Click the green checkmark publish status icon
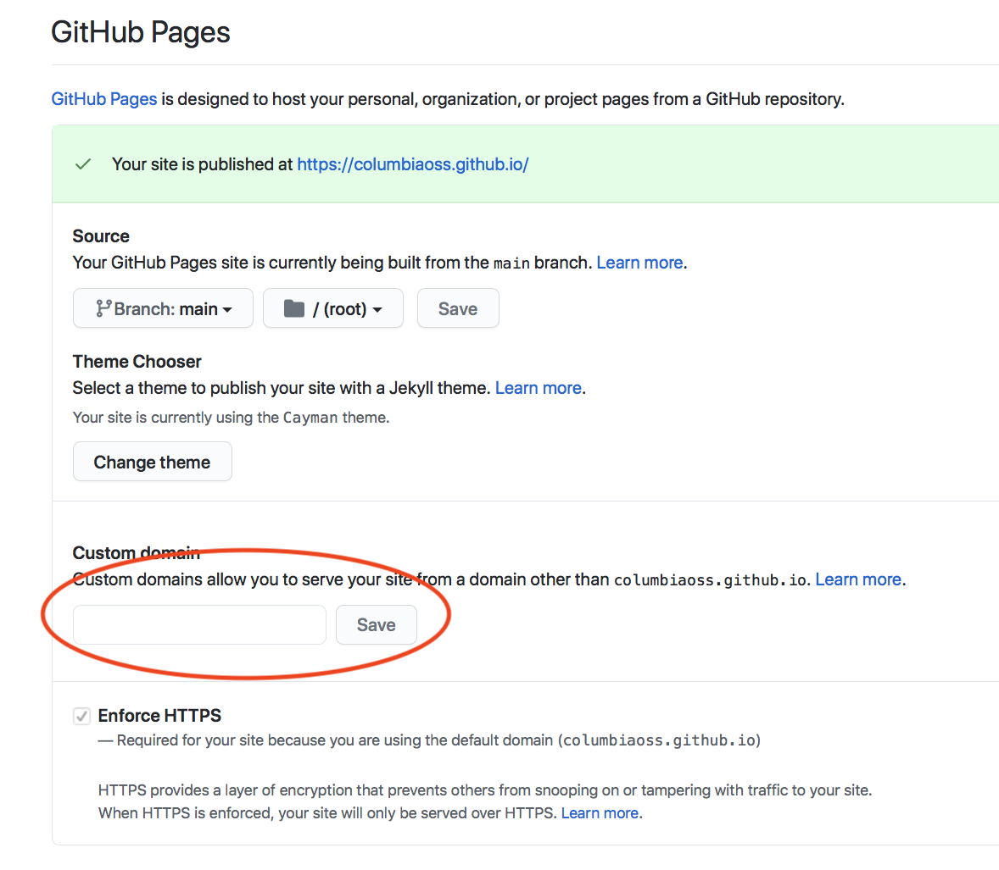 83,164
